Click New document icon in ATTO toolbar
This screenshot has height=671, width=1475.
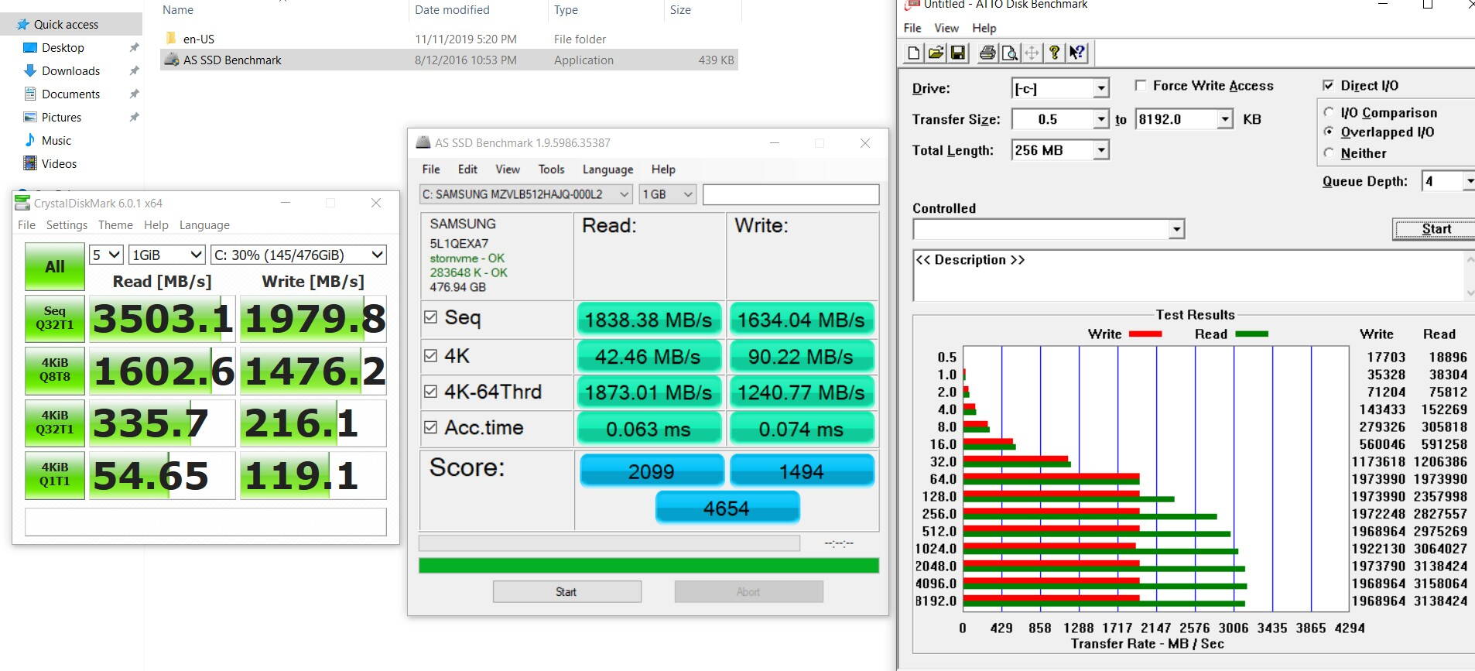tap(914, 53)
